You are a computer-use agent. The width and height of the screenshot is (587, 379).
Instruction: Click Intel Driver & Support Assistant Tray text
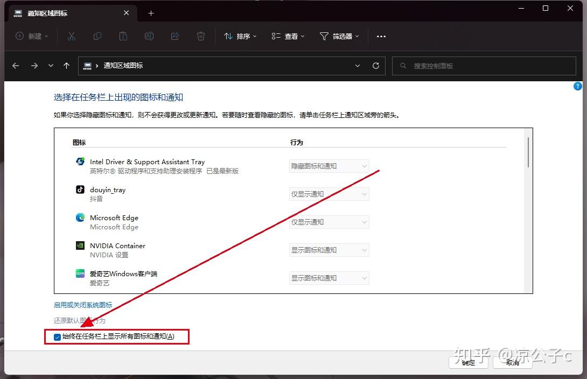[x=147, y=162]
